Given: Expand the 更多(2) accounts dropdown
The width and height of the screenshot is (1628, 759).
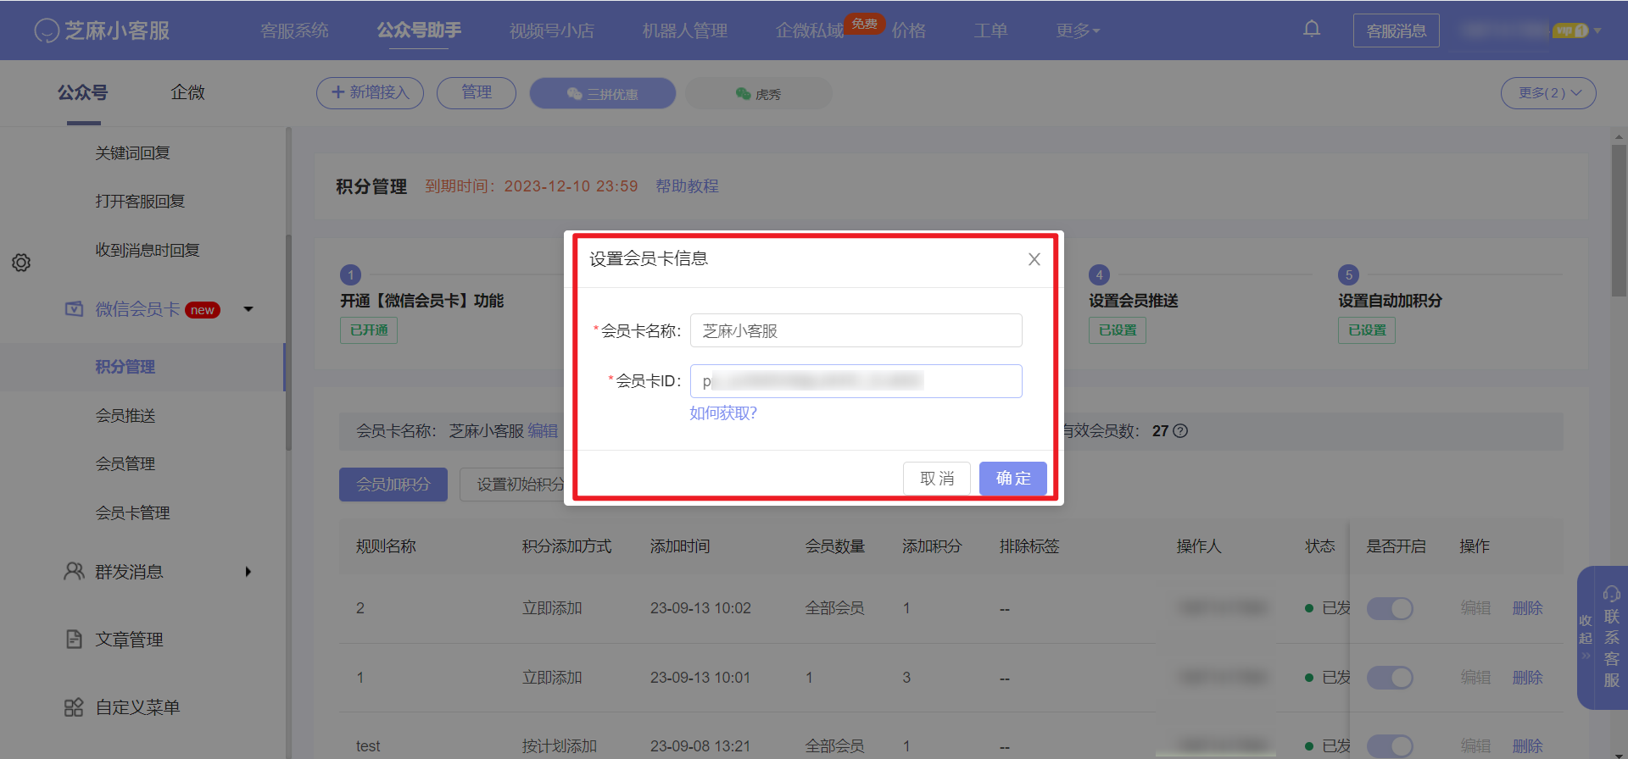Looking at the screenshot, I should coord(1548,93).
